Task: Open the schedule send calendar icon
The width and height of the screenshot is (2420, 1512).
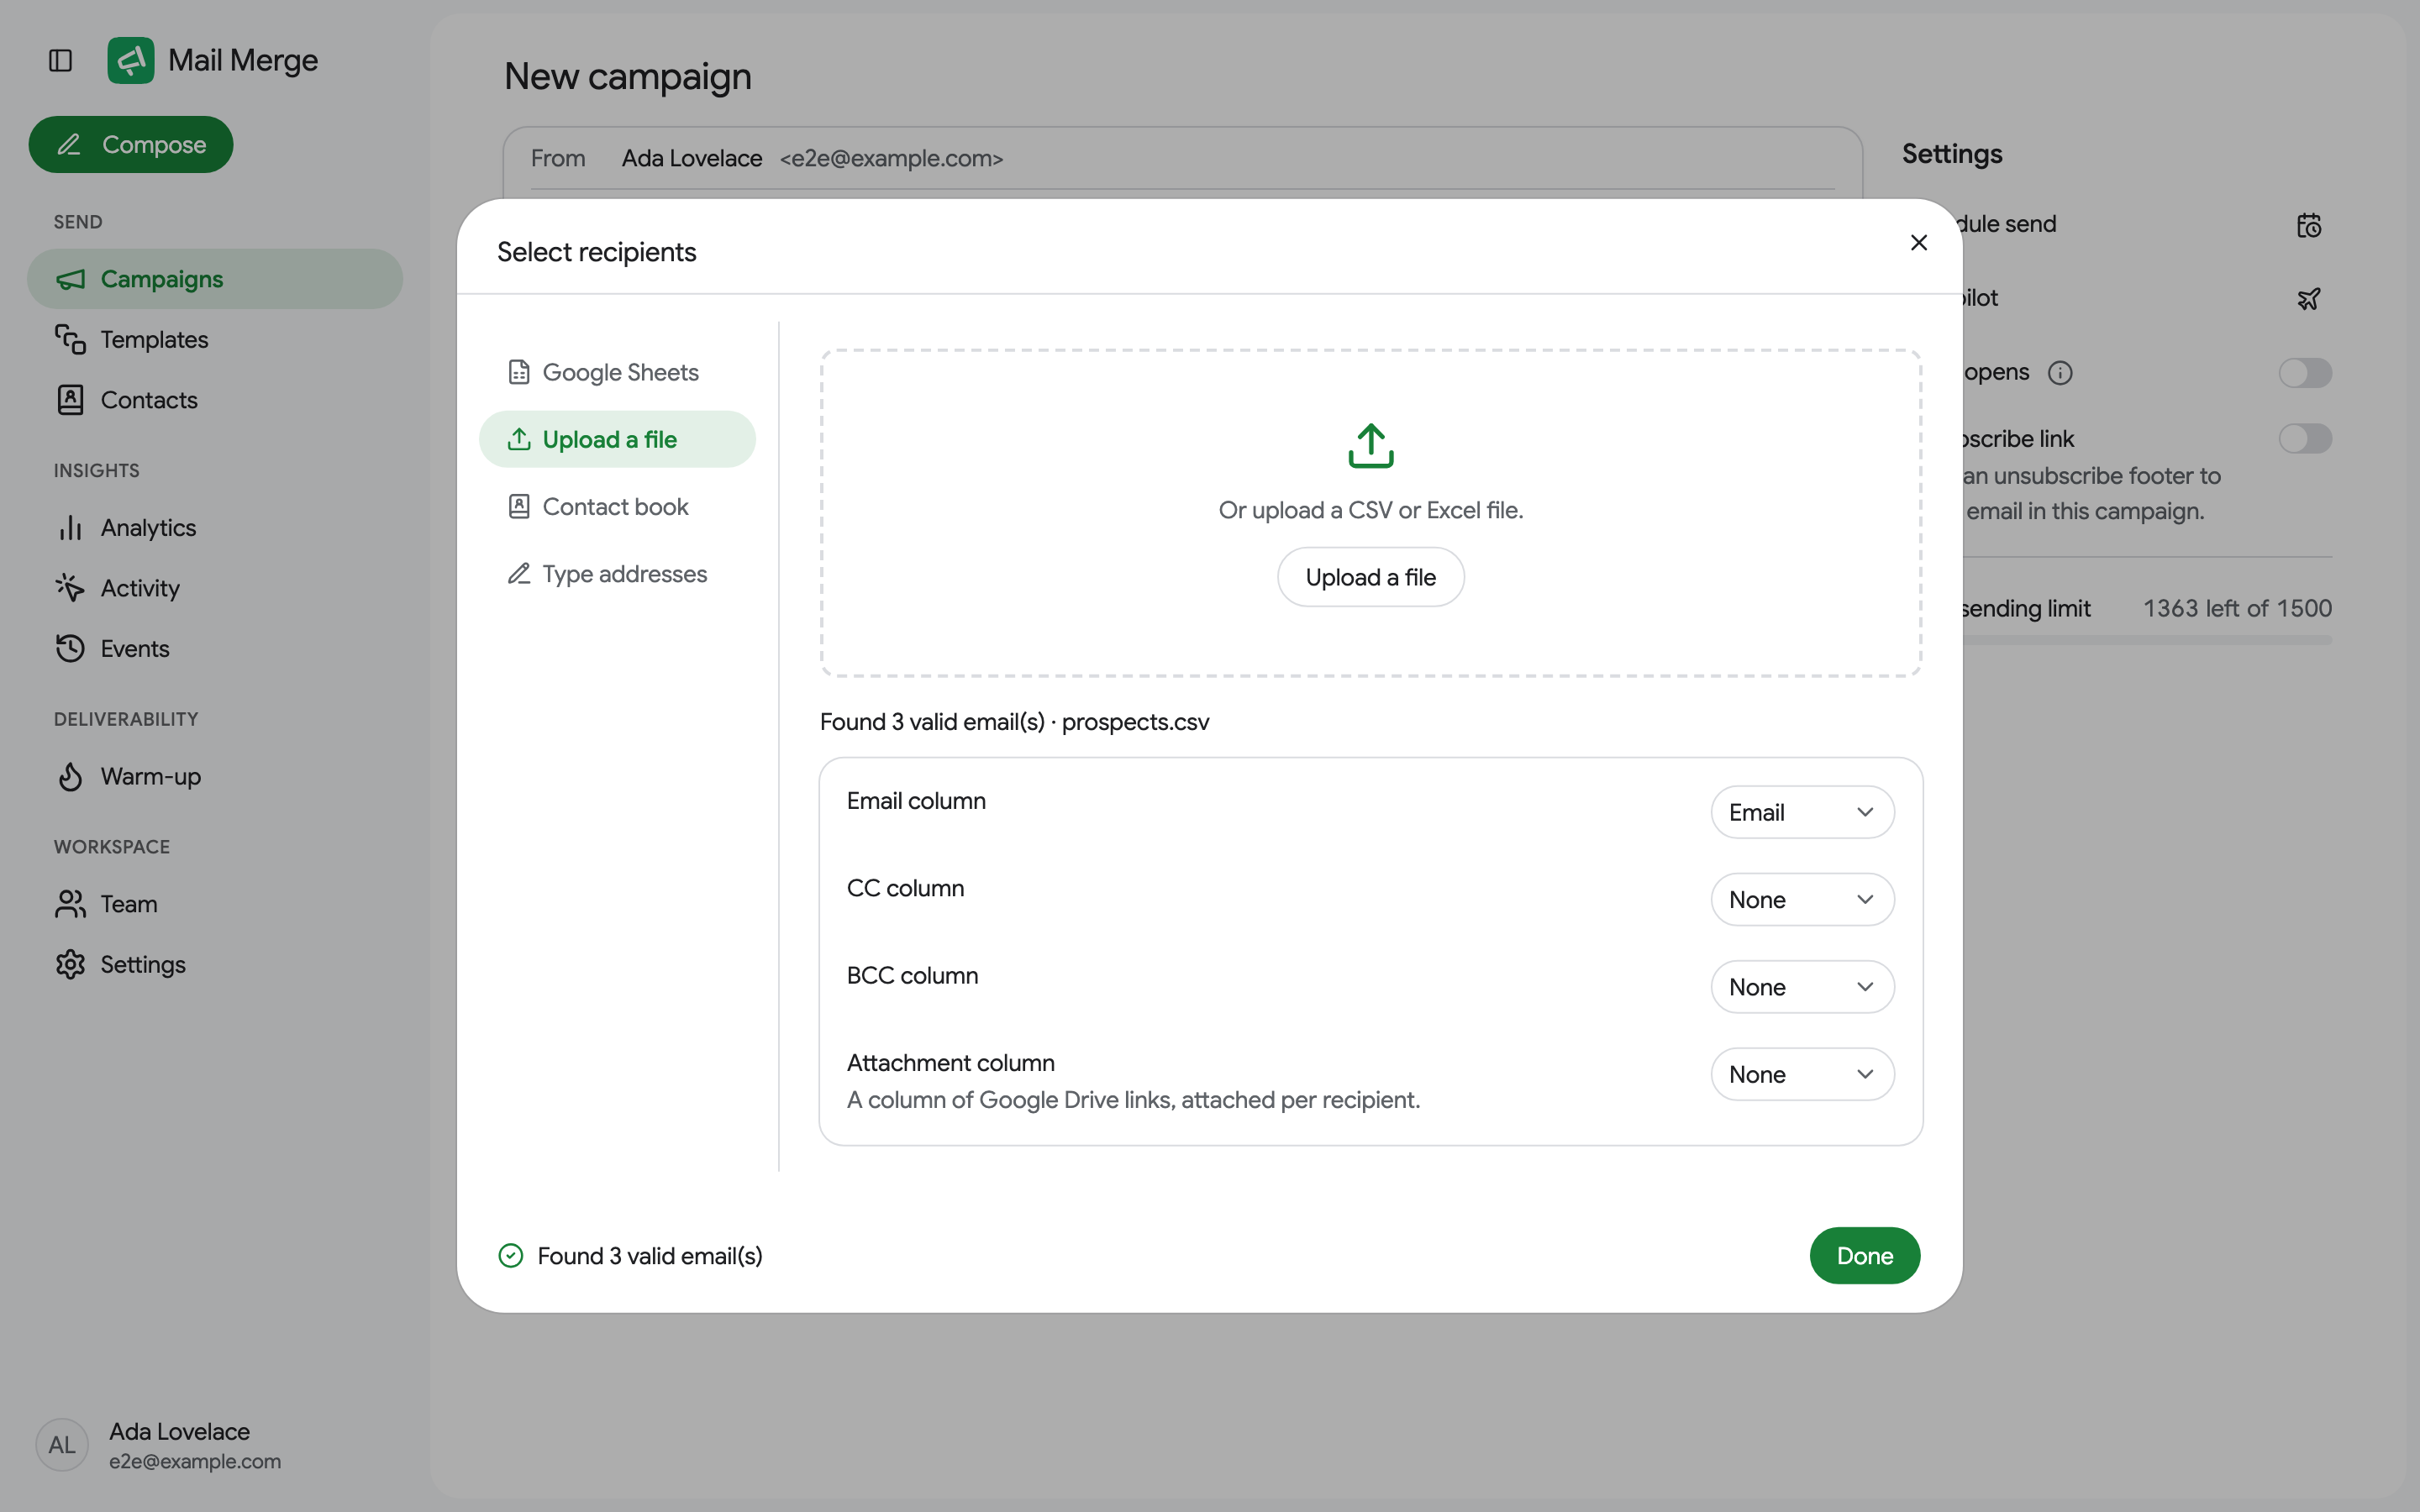Action: coord(2308,225)
